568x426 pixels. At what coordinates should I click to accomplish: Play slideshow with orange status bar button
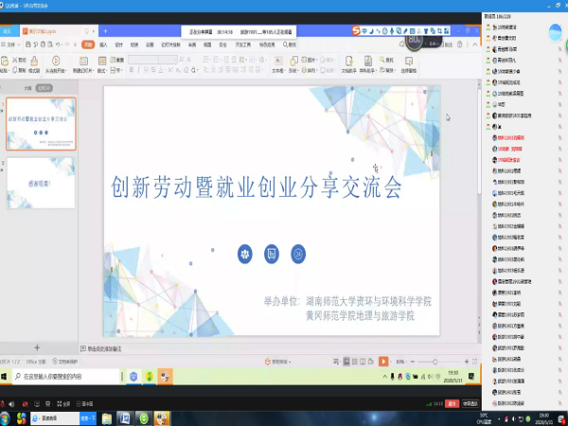(382, 362)
